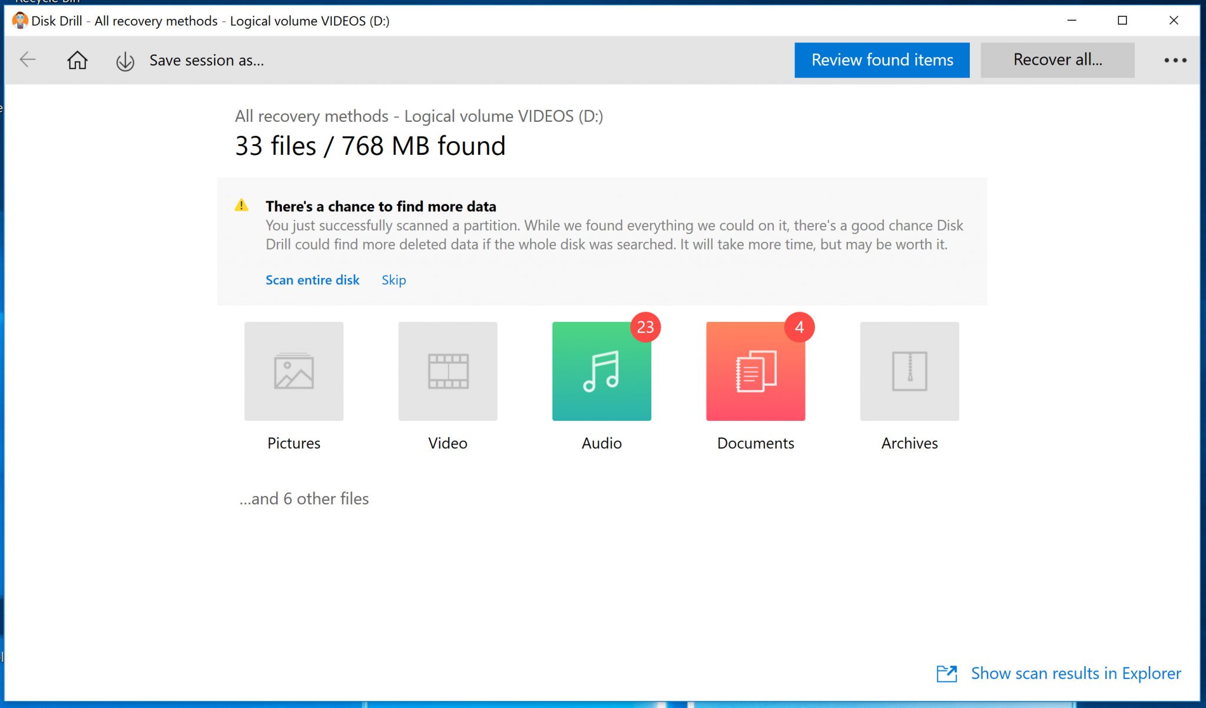Click '33 files / 768 MB found' heading

coord(370,146)
